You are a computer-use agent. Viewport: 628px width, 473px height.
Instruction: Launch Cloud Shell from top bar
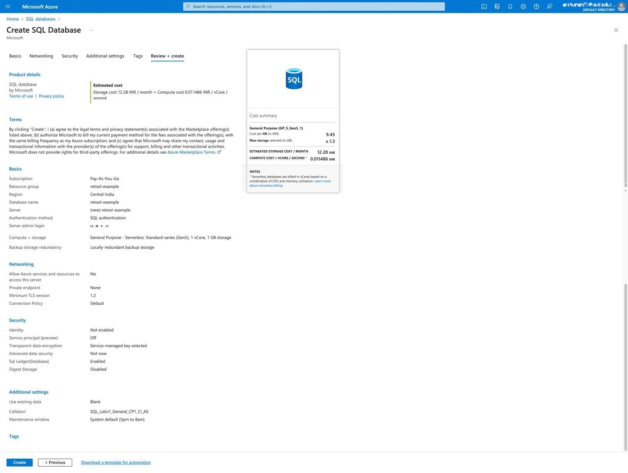coord(484,6)
